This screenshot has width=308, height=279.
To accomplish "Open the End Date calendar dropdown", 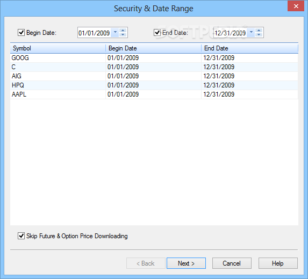I will [251, 32].
